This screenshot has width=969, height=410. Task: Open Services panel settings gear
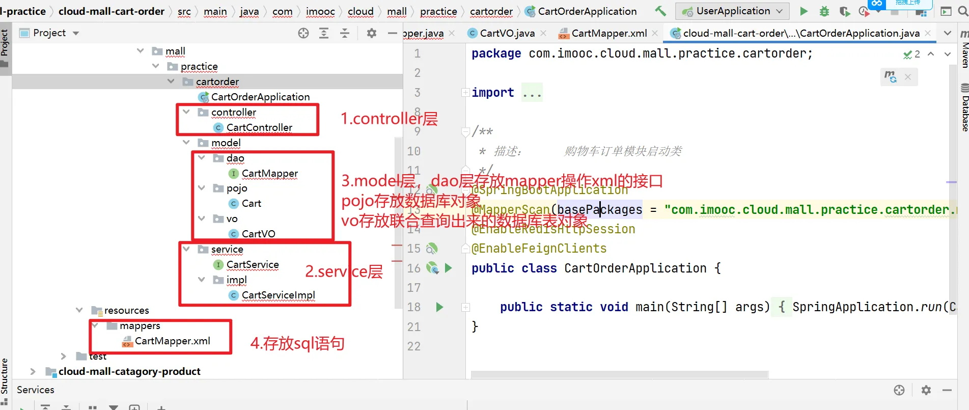click(926, 390)
